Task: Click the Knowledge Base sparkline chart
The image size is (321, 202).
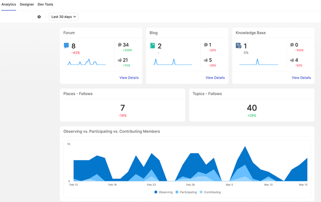Action: tap(259, 62)
